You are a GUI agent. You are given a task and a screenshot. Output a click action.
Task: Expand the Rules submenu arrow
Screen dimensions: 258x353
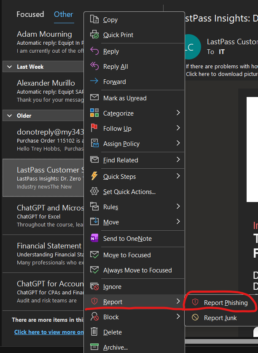pyautogui.click(x=178, y=206)
